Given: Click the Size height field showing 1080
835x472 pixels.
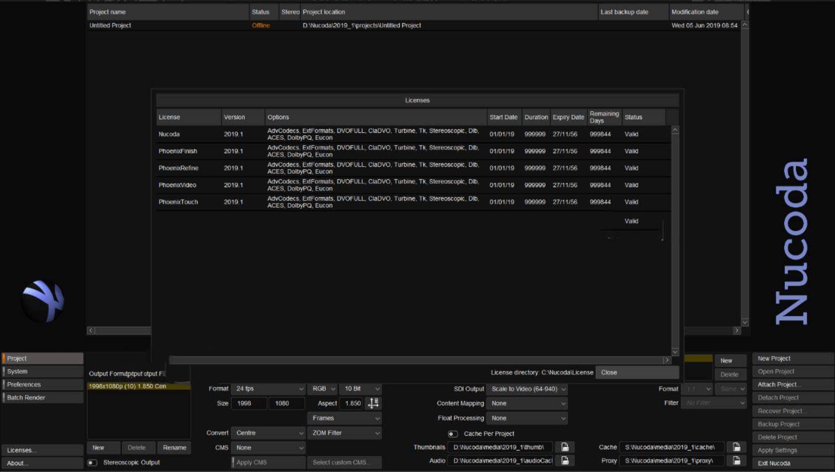Looking at the screenshot, I should [287, 404].
